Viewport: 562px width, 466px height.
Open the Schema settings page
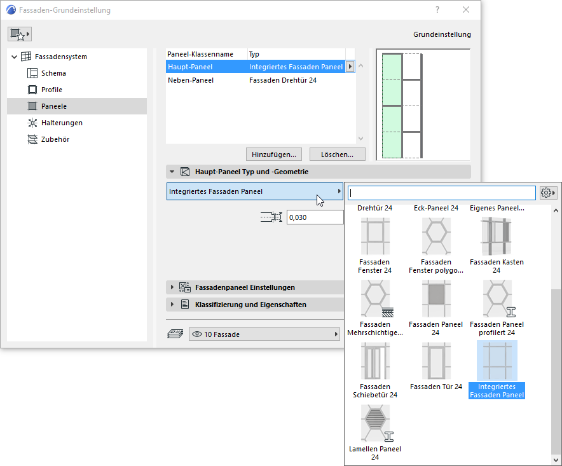(x=53, y=73)
